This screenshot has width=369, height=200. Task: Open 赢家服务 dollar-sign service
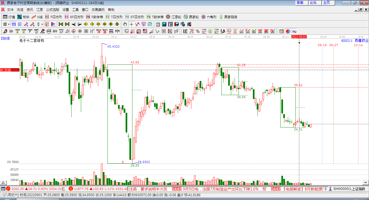[228, 17]
